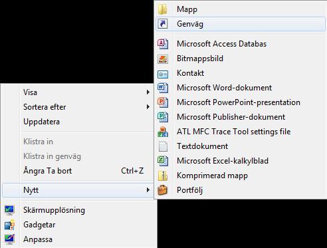This screenshot has width=327, height=248.
Task: Click the Word document icon
Action: (163, 88)
